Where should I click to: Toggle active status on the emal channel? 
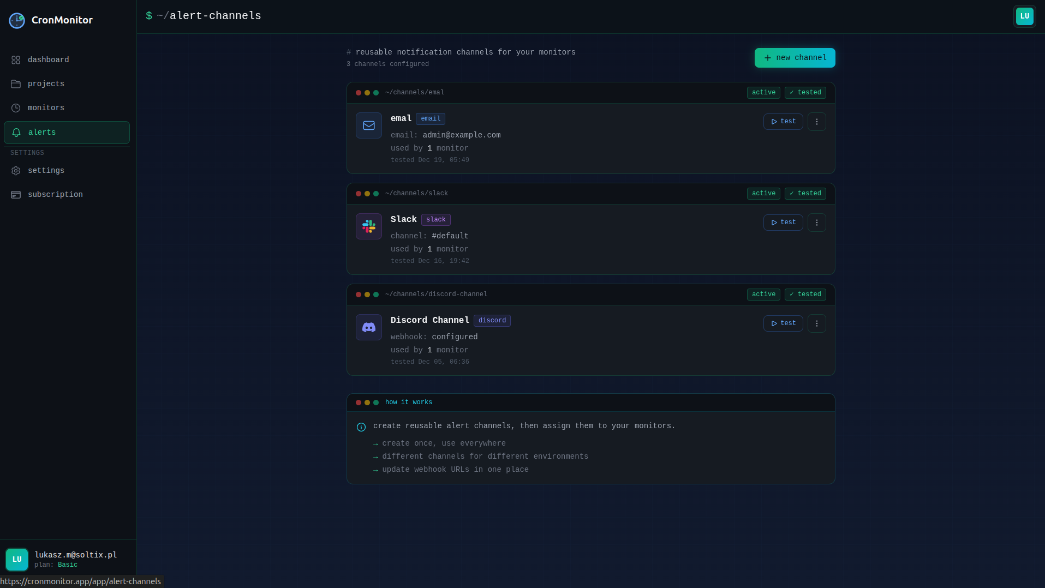click(x=763, y=92)
